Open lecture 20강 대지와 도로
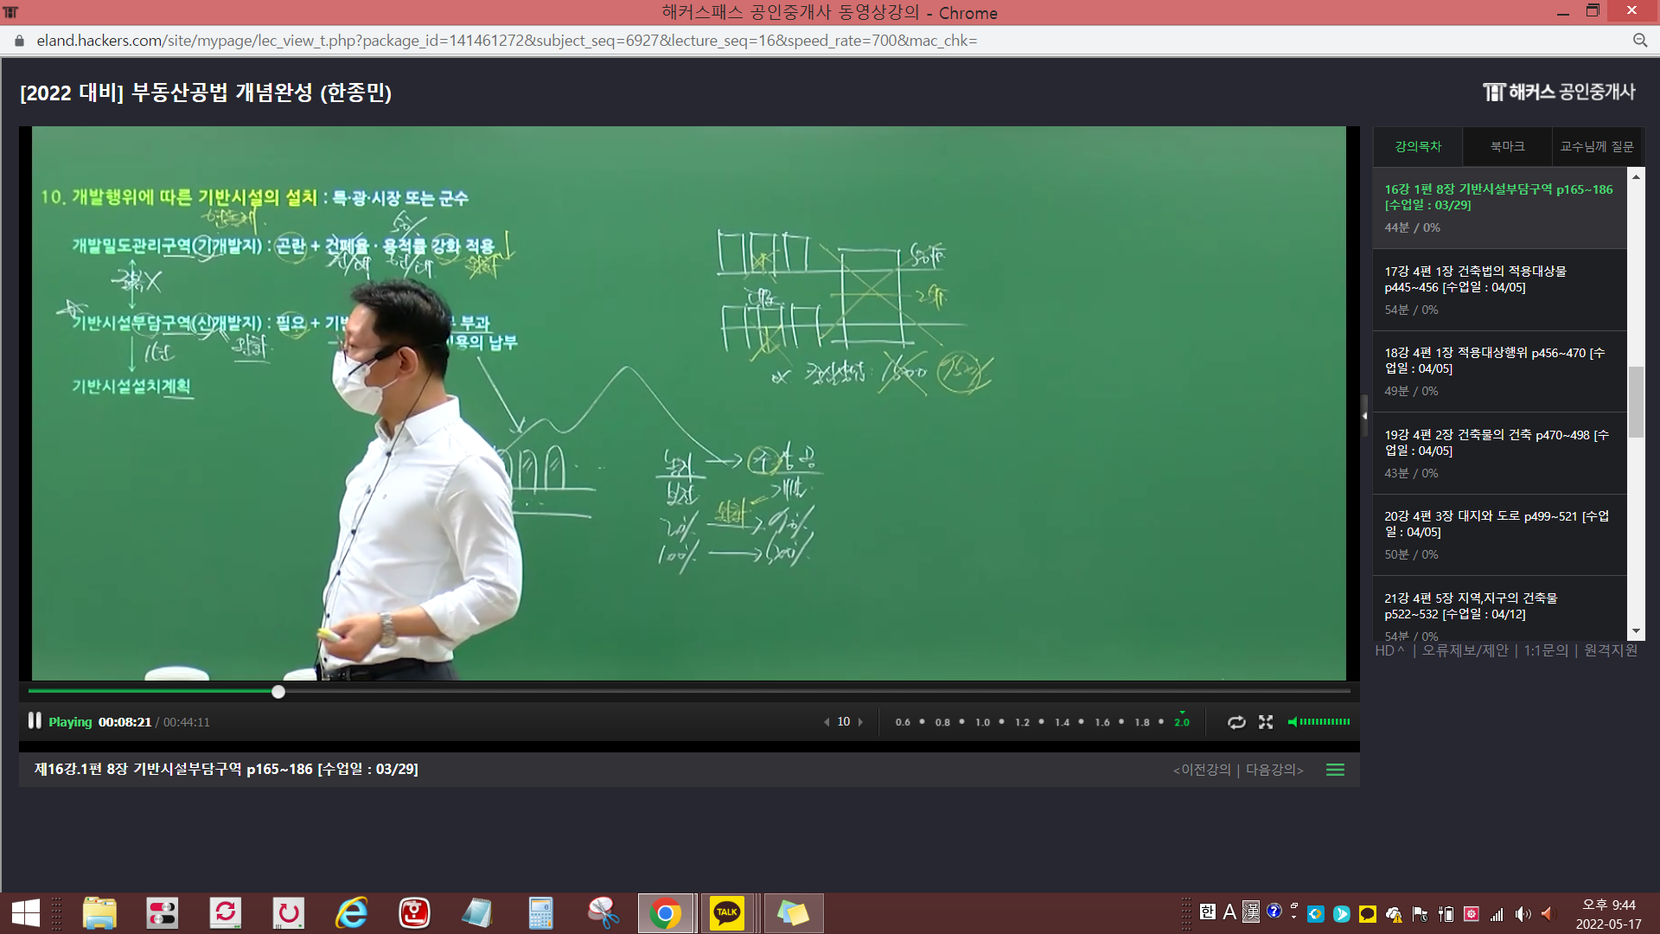The image size is (1660, 934). pyautogui.click(x=1499, y=534)
